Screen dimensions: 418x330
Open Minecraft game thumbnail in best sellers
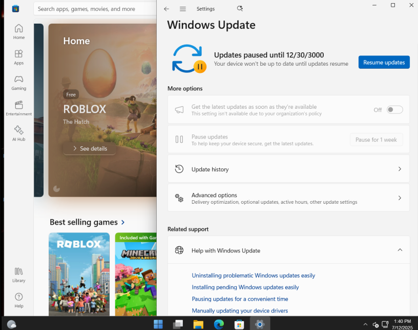click(x=136, y=274)
